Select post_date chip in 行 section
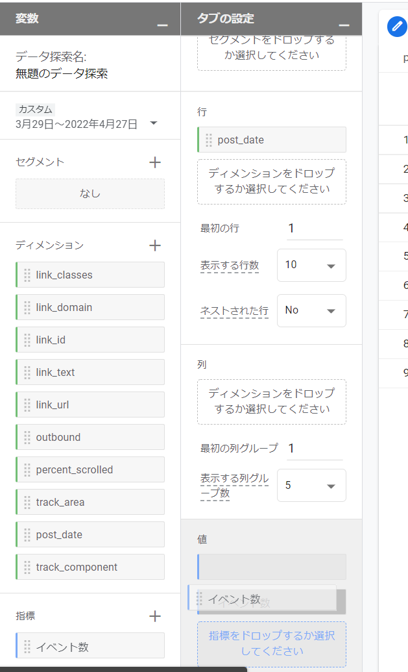 (x=272, y=140)
